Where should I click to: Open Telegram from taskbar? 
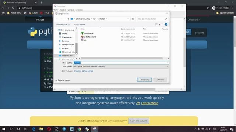click(x=64, y=129)
